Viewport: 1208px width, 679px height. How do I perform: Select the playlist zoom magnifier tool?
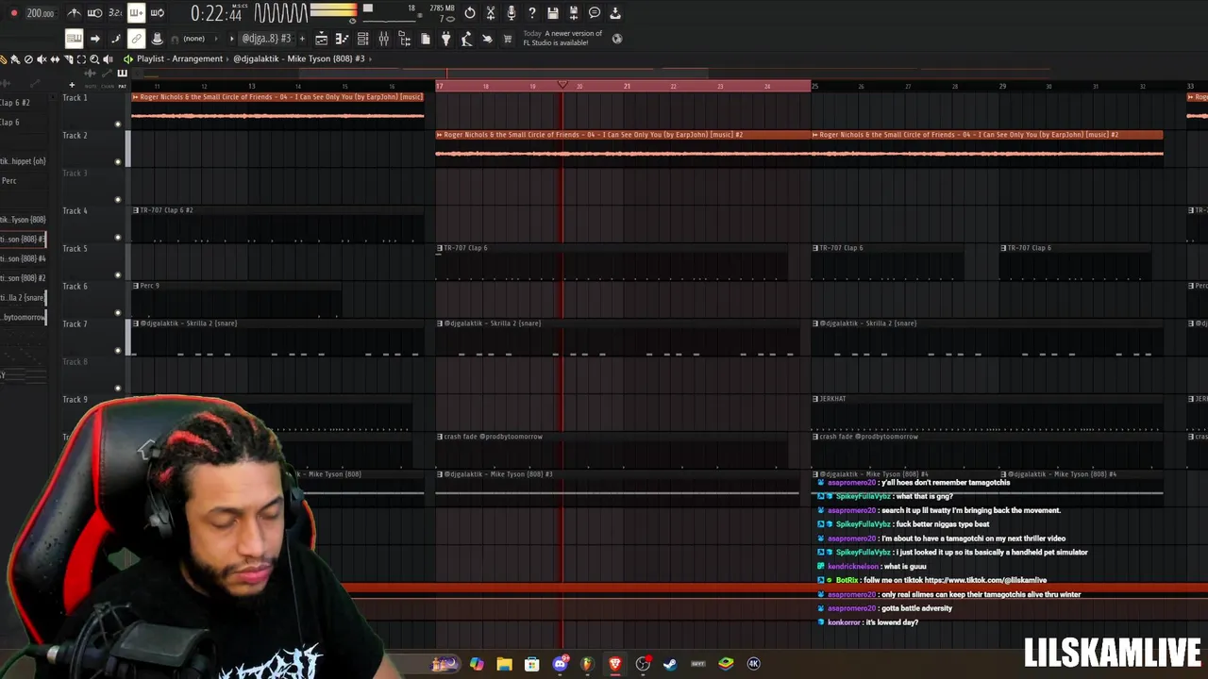coord(94,59)
